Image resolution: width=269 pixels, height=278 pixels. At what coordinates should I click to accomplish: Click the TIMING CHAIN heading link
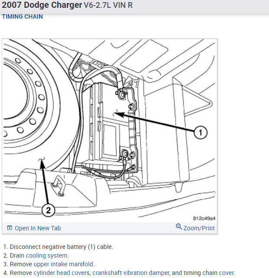(22, 16)
